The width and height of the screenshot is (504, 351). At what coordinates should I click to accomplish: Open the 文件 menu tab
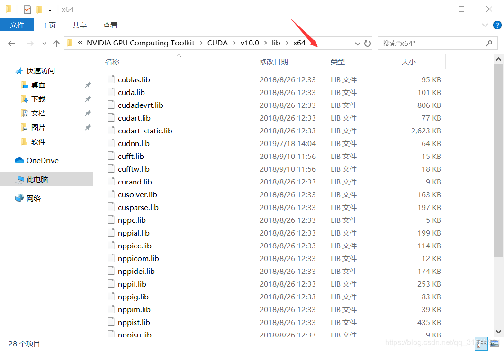click(x=17, y=25)
